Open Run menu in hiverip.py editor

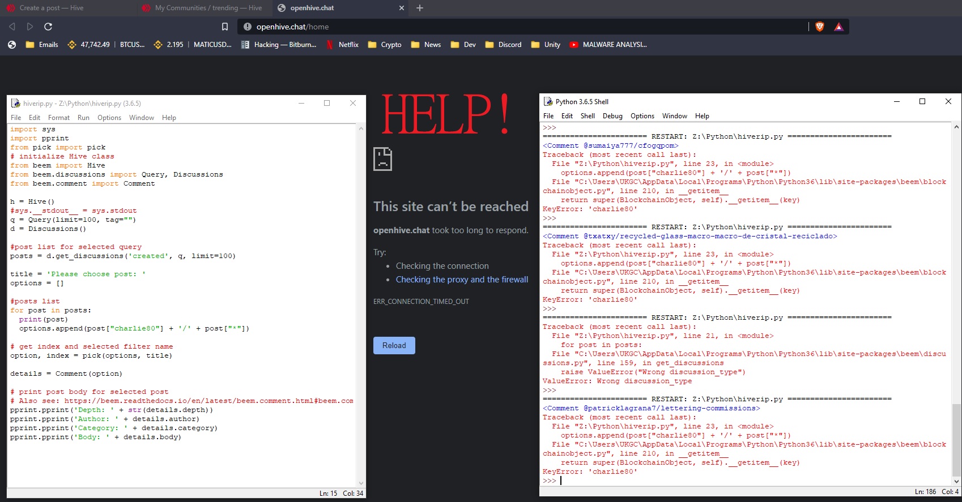(x=83, y=118)
